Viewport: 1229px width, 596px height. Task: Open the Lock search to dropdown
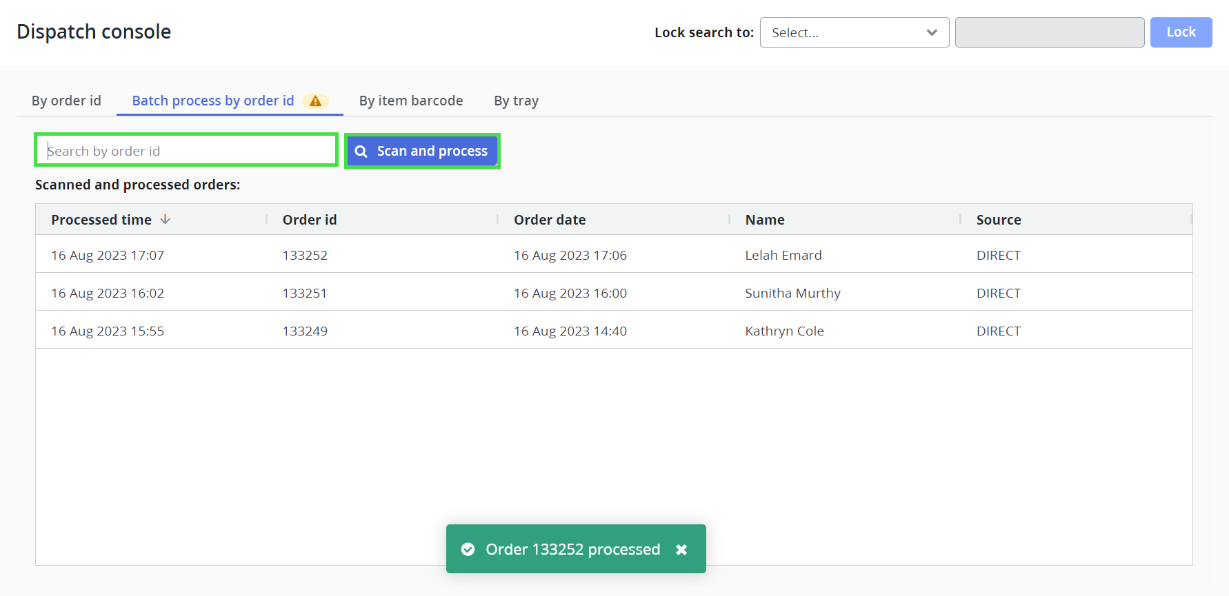click(x=854, y=32)
